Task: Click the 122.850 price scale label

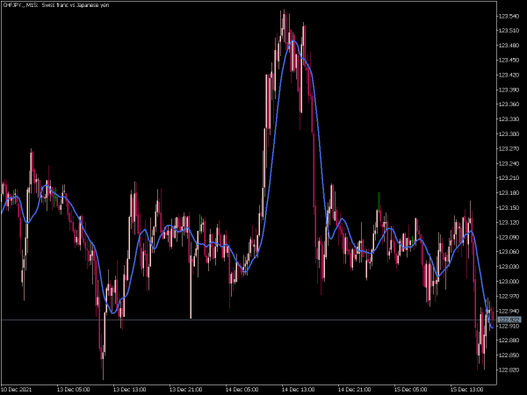Action: 509,355
